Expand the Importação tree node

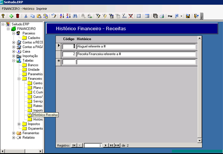pos(14,56)
